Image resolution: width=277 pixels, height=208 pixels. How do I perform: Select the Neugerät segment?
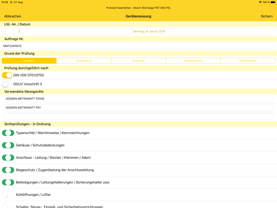point(29,61)
